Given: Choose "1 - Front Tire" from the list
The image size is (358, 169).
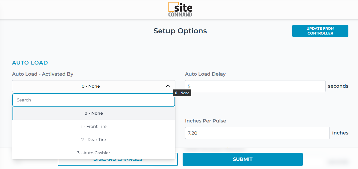Looking at the screenshot, I should pyautogui.click(x=93, y=126).
